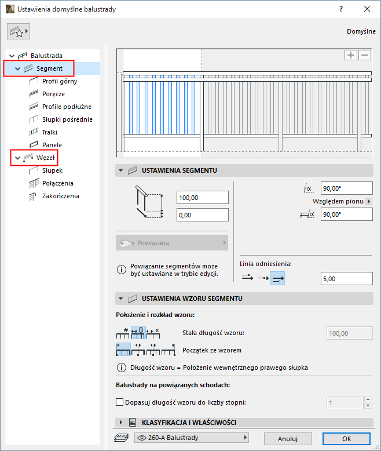Image resolution: width=381 pixels, height=451 pixels.
Task: Select middle reference line option
Action: click(263, 278)
